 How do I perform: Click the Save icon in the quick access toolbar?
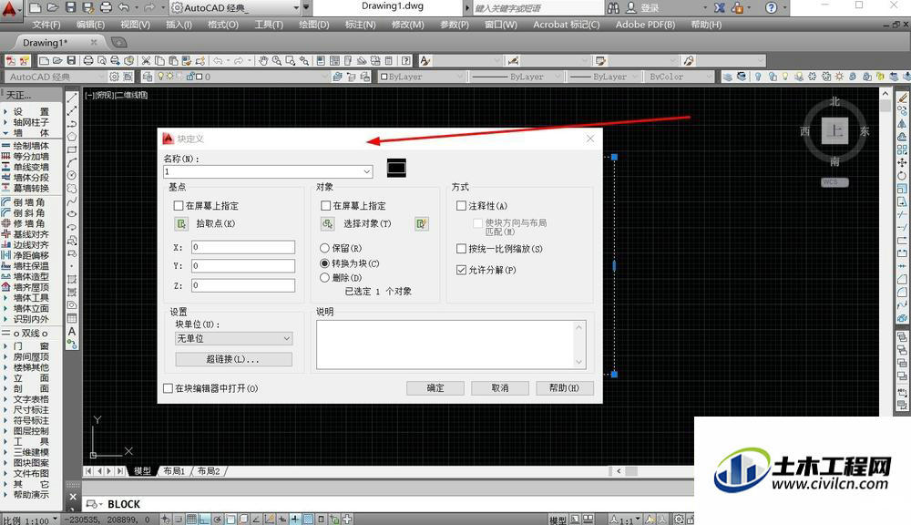[70, 7]
